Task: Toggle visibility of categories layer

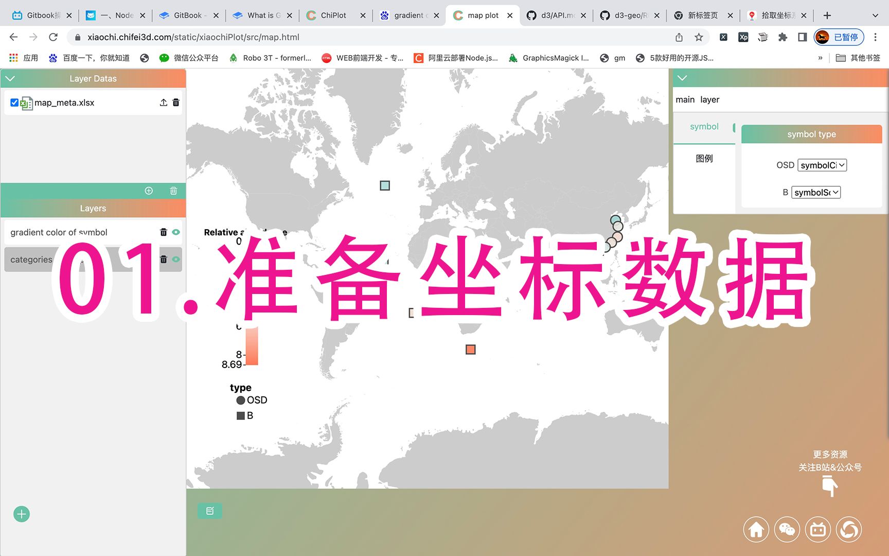Action: coord(176,259)
